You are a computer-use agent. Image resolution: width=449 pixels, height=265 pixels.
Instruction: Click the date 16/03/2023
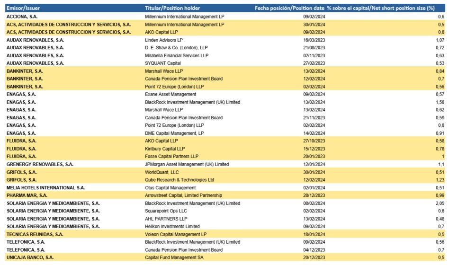[314, 40]
